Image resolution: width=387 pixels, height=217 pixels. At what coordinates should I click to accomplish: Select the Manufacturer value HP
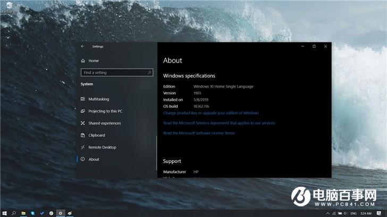click(x=196, y=172)
